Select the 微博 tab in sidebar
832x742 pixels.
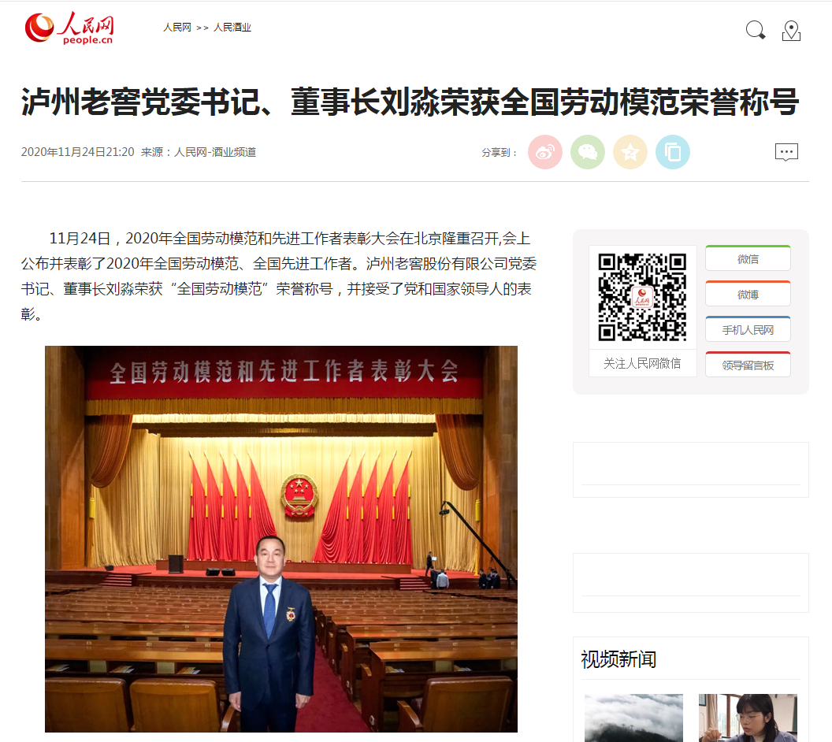pos(748,294)
